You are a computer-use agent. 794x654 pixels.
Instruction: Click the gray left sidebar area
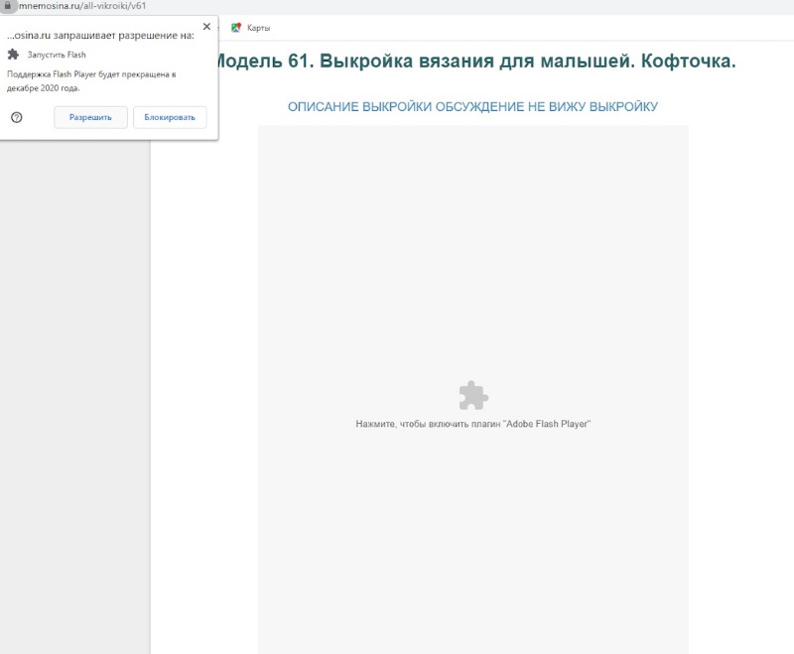(74, 397)
